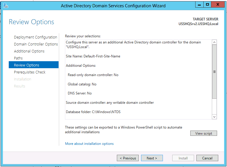Go back with the < Previous button
The width and height of the screenshot is (227, 167).
(128, 158)
